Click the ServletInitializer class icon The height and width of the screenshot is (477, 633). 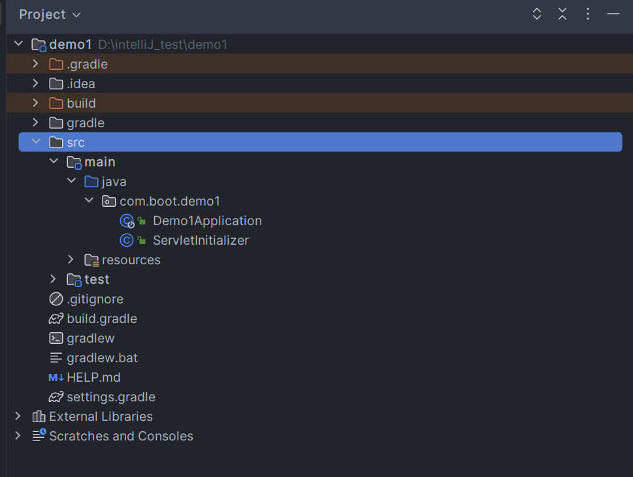coord(127,240)
